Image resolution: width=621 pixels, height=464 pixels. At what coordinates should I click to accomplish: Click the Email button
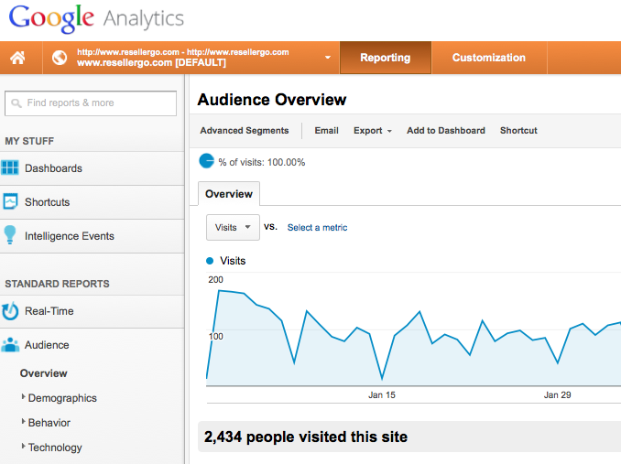click(326, 131)
